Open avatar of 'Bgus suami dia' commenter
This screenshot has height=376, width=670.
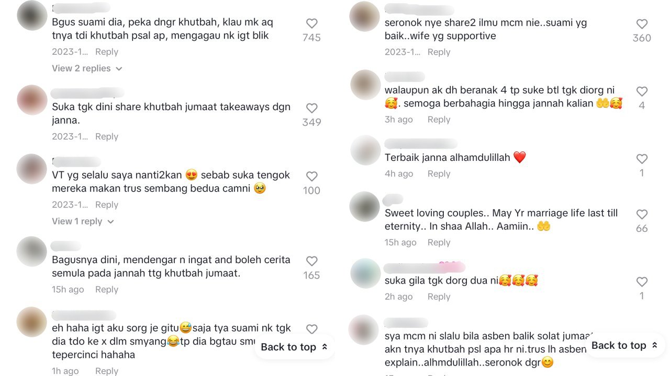coord(32,16)
